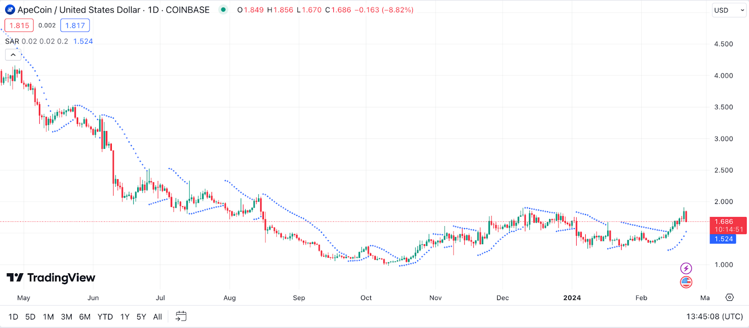Collapse the indicator legend chevron
This screenshot has width=749, height=328.
pos(13,55)
